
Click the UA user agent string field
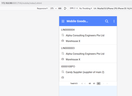114,8
